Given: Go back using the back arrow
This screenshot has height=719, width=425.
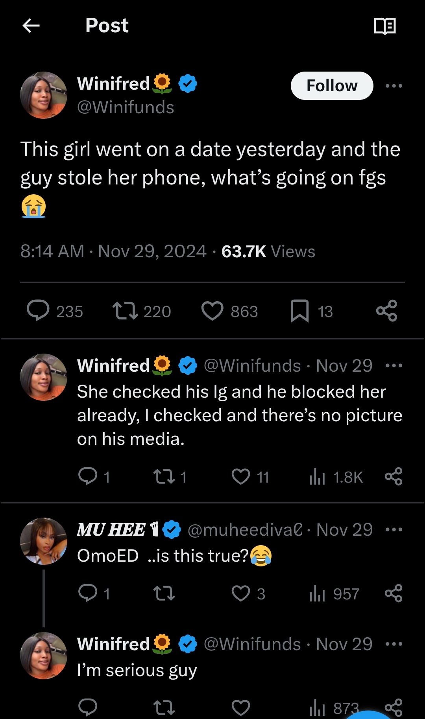Looking at the screenshot, I should coord(31,26).
